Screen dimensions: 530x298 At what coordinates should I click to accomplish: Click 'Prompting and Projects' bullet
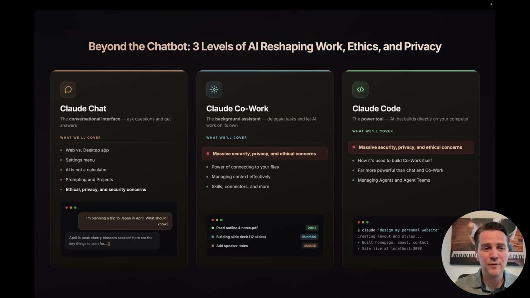coord(89,180)
